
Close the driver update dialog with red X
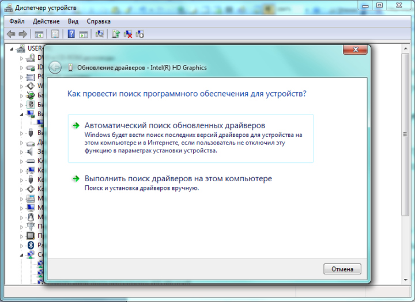click(355, 49)
